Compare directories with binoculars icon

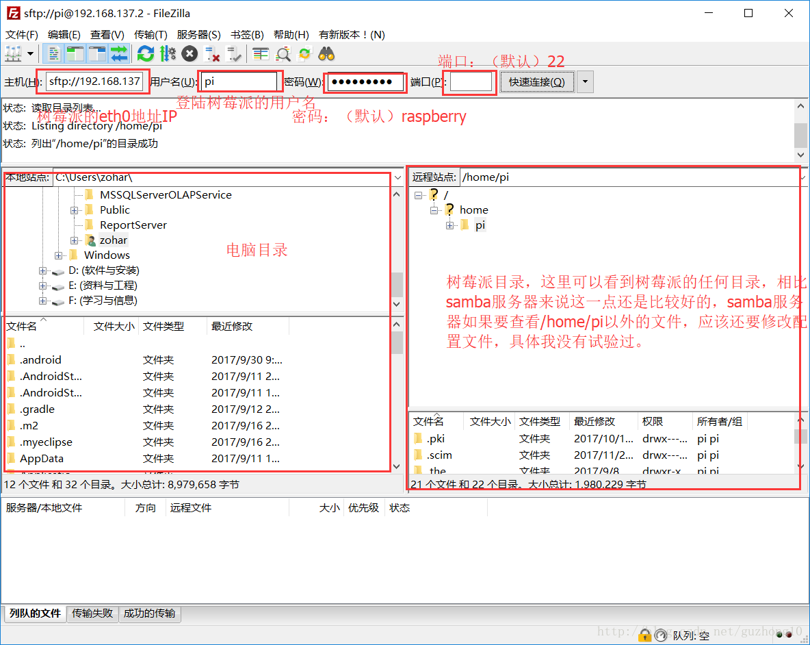click(x=326, y=53)
